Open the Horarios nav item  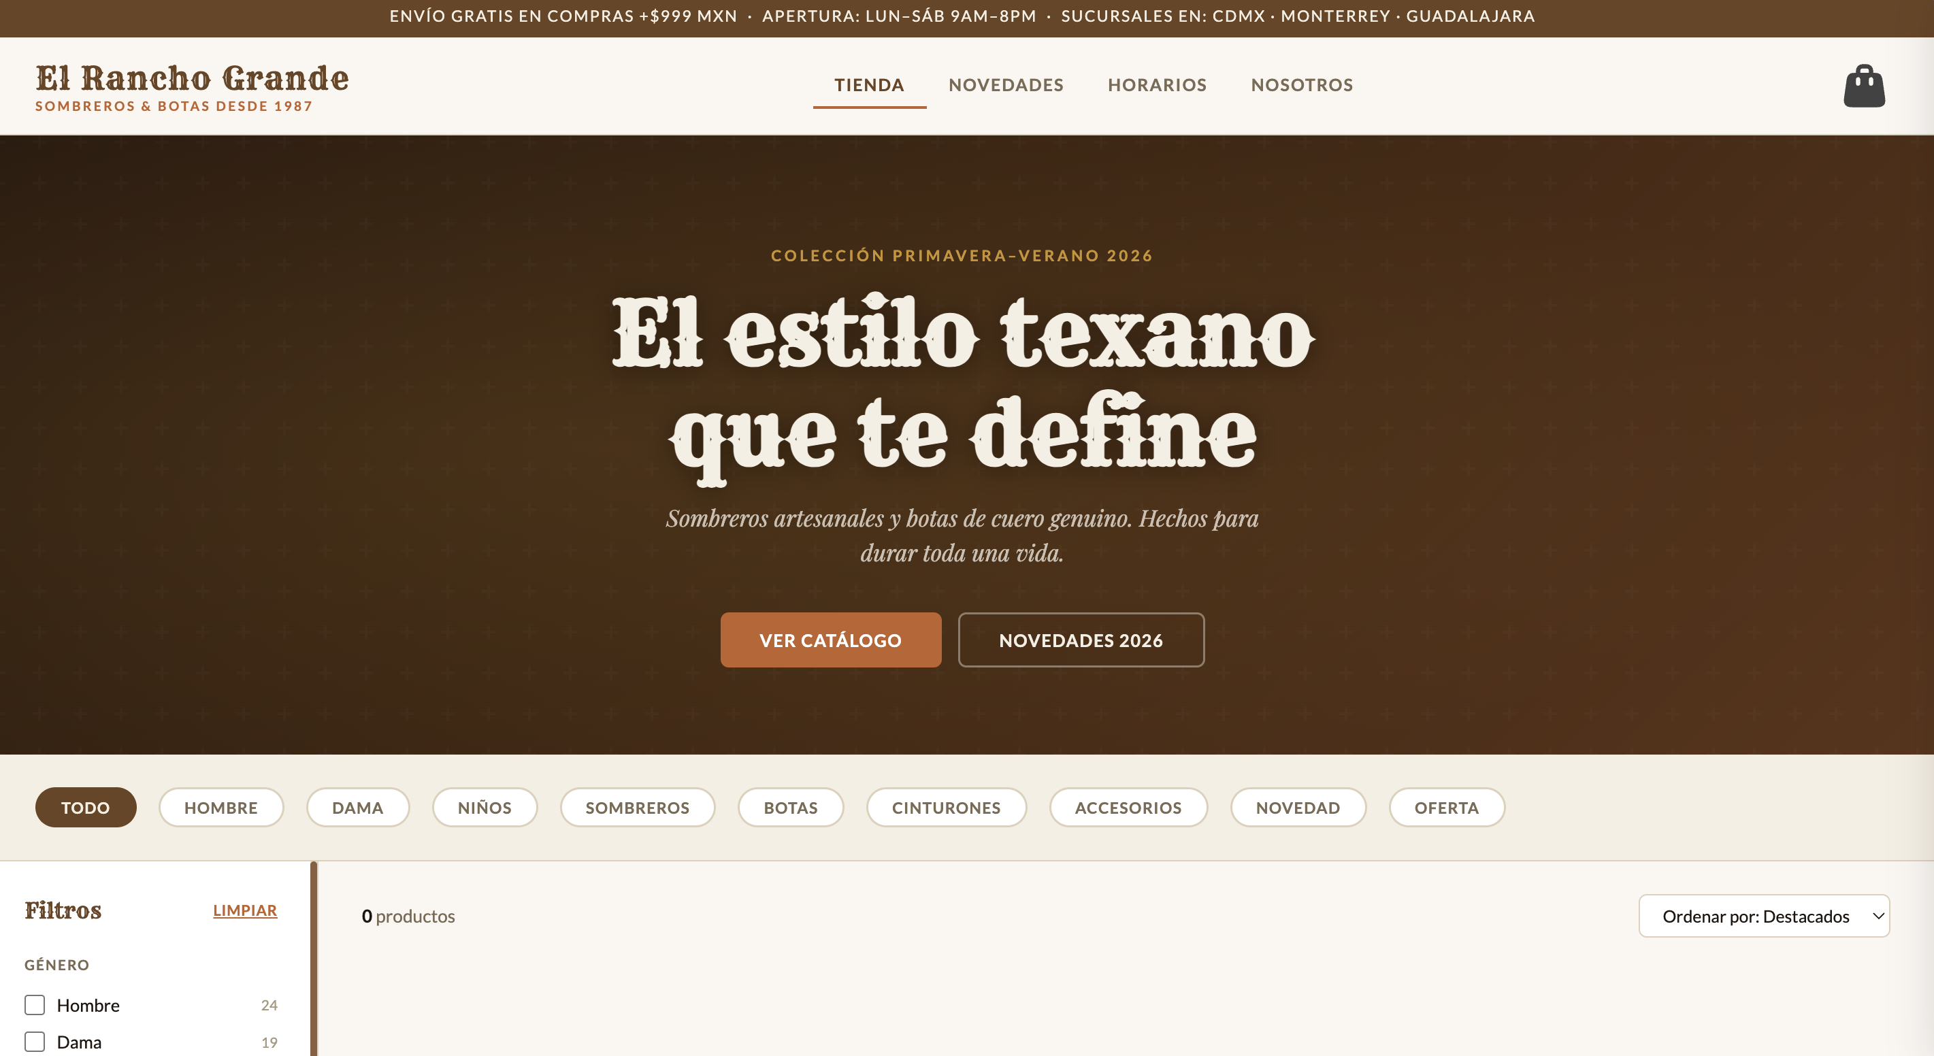[1156, 85]
